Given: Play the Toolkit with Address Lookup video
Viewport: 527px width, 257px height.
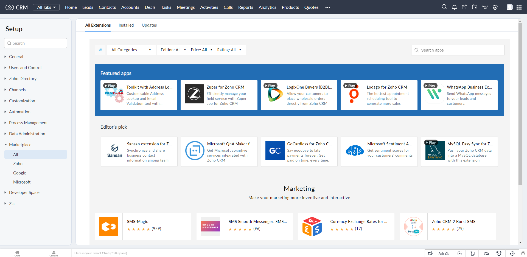Looking at the screenshot, I should pos(110,86).
